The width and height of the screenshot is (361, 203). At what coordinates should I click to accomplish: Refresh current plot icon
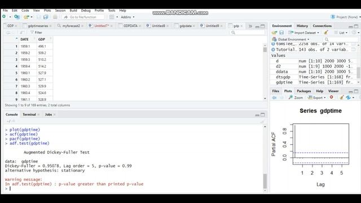pos(349,98)
